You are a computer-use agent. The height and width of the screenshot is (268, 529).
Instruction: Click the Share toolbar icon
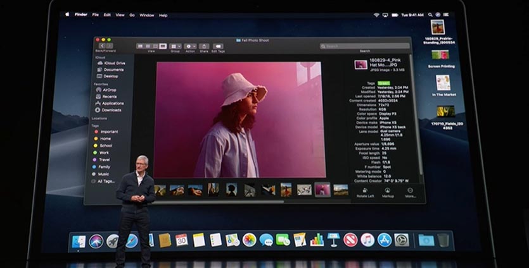click(203, 47)
